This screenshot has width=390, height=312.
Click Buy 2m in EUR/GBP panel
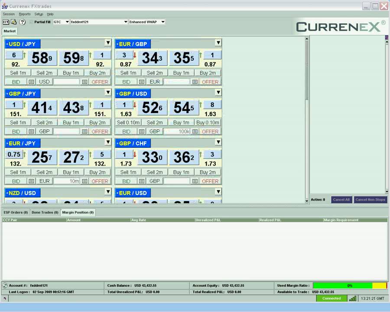(208, 73)
